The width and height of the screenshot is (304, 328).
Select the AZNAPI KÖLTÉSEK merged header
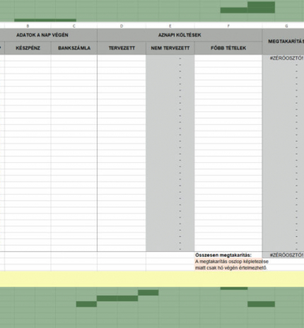click(180, 35)
